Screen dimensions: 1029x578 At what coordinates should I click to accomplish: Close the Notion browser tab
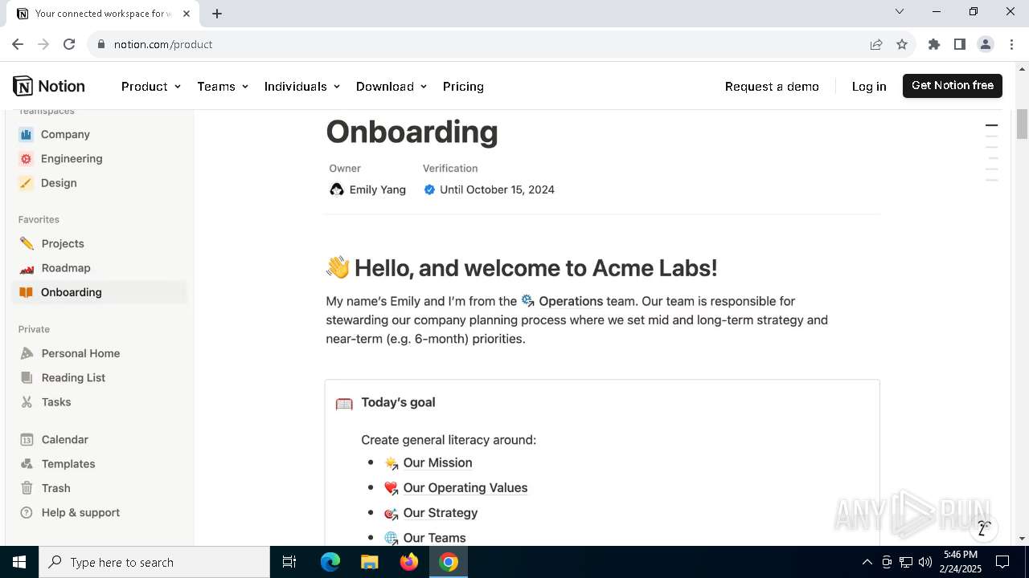tap(186, 14)
